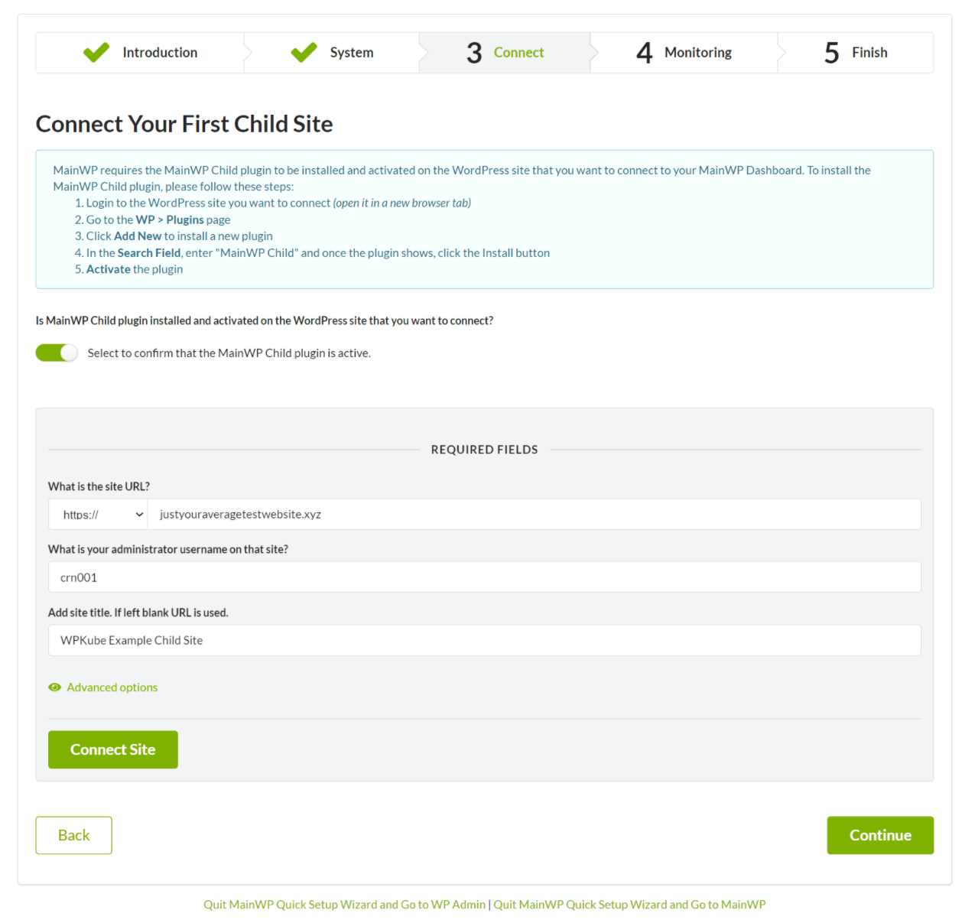
Task: Click the step number 4 icon
Action: 644,53
